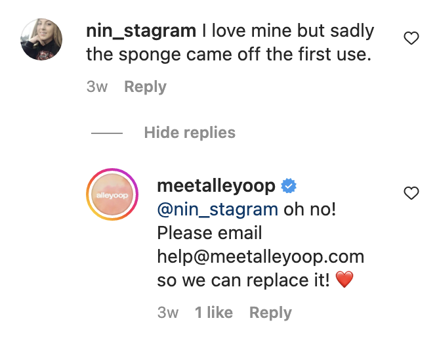
Task: Click the 'so we can replace it' text
Action: 243,280
